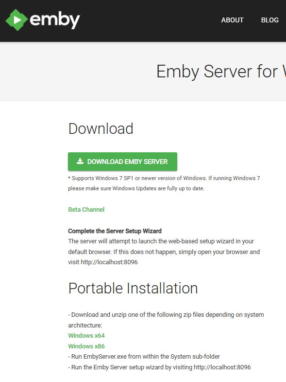Click 'Download and unzip one of the following' line
This screenshot has width=286, height=382.
point(166,320)
